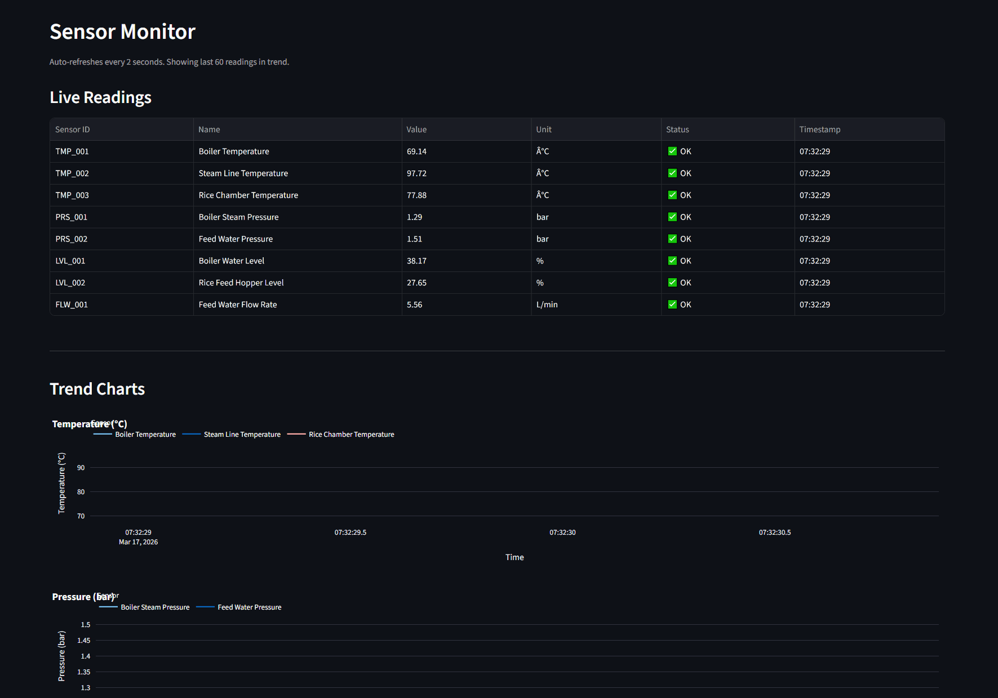Screen dimensions: 998x698
Task: Select the TMP_001 row in Live Readings
Action: pyautogui.click(x=72, y=151)
